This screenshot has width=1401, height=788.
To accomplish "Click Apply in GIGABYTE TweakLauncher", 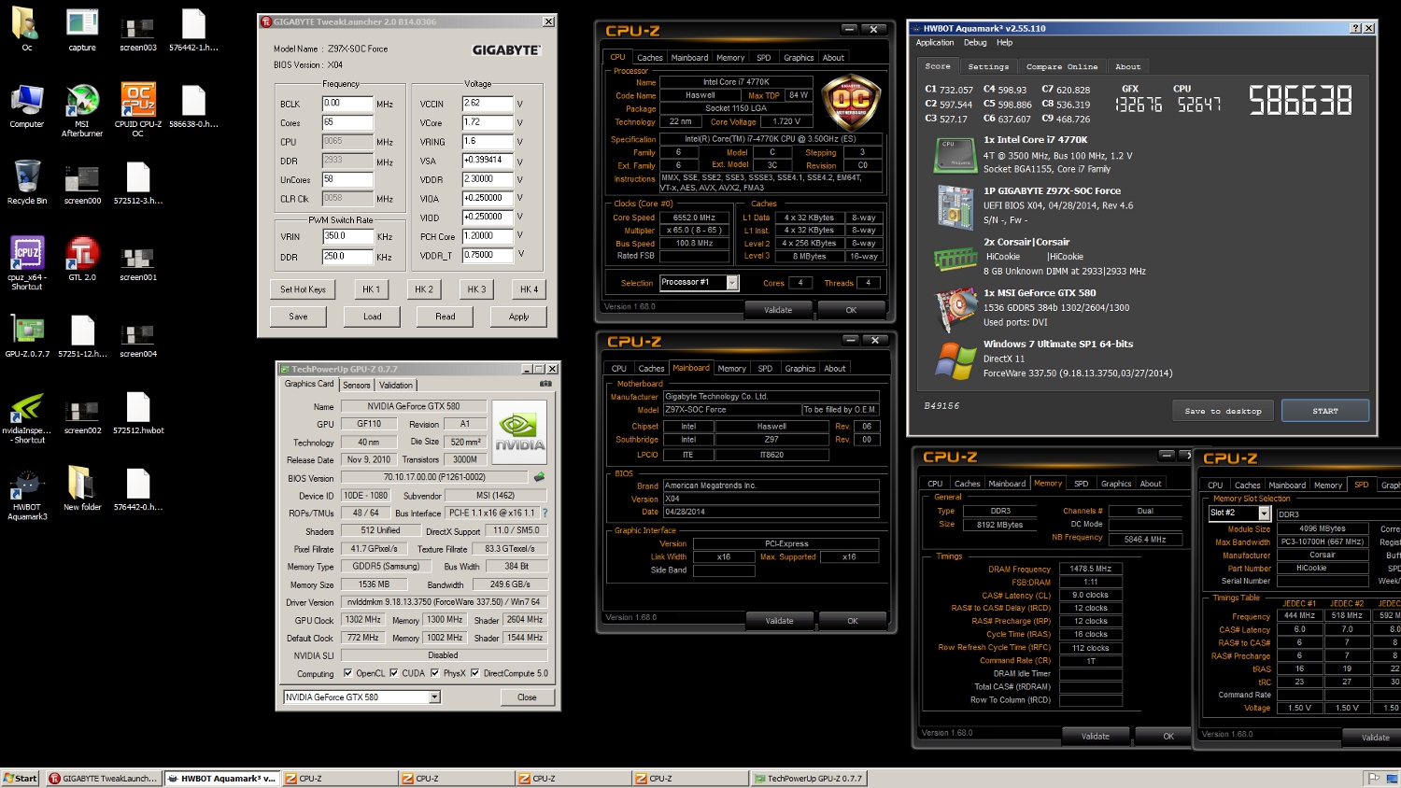I will (518, 317).
